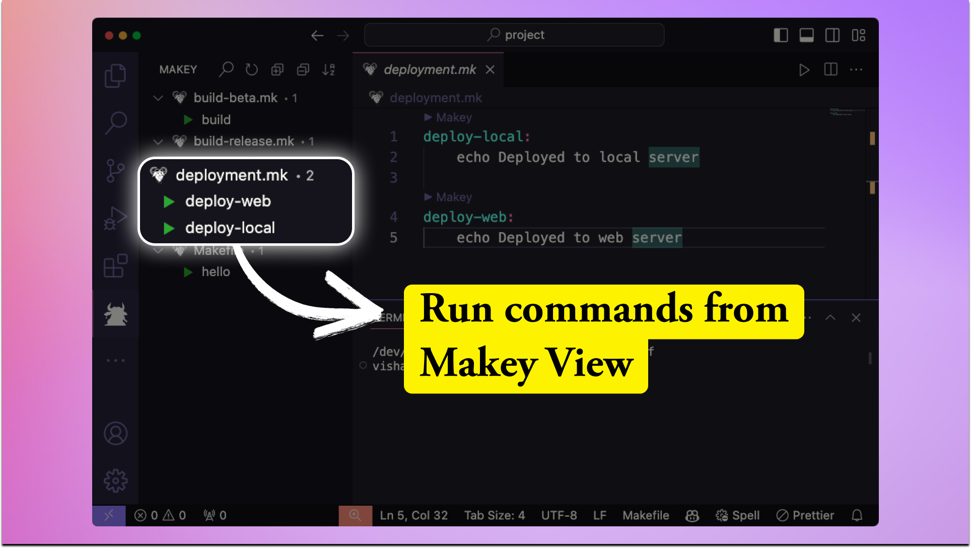971x548 pixels.
Task: Run the deploy-web target
Action: coord(169,202)
